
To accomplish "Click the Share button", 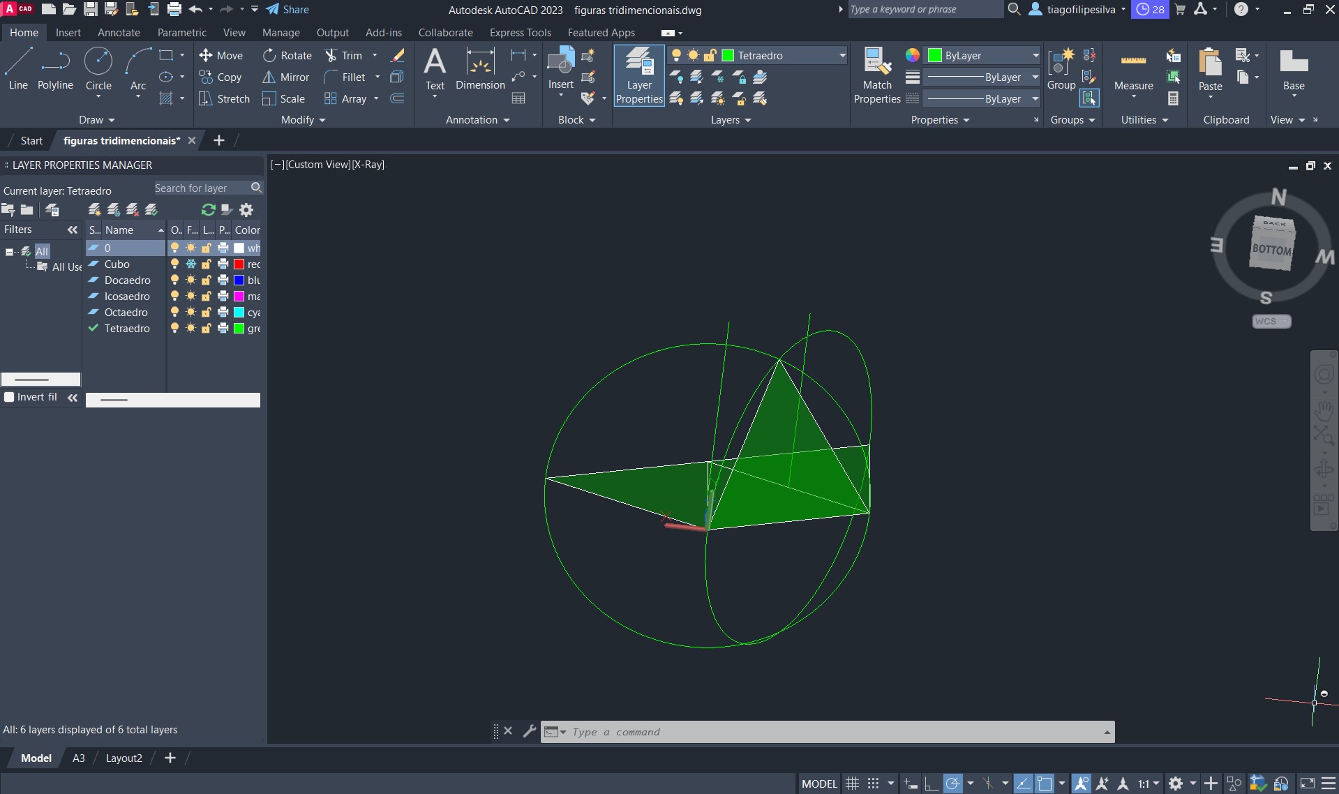I will click(287, 10).
